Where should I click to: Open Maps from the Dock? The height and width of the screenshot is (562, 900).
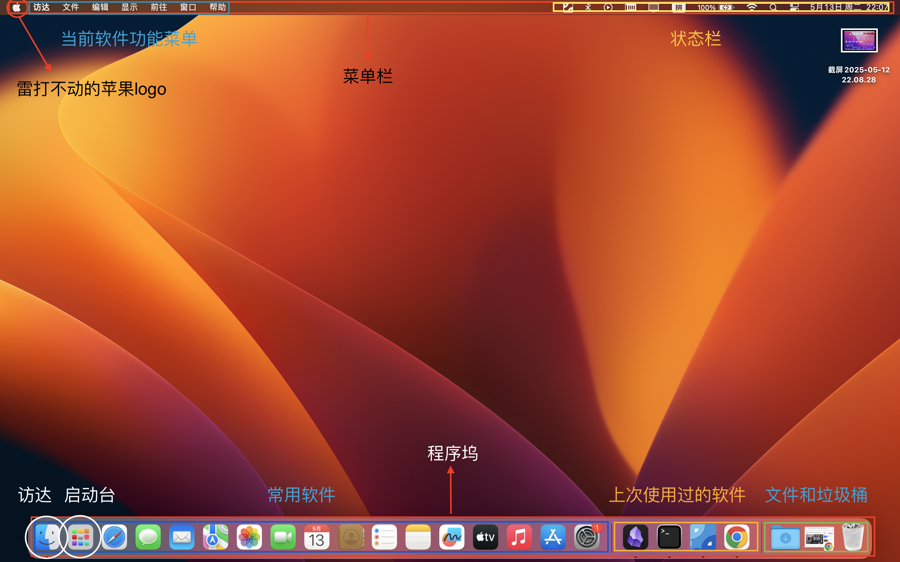[x=215, y=537]
